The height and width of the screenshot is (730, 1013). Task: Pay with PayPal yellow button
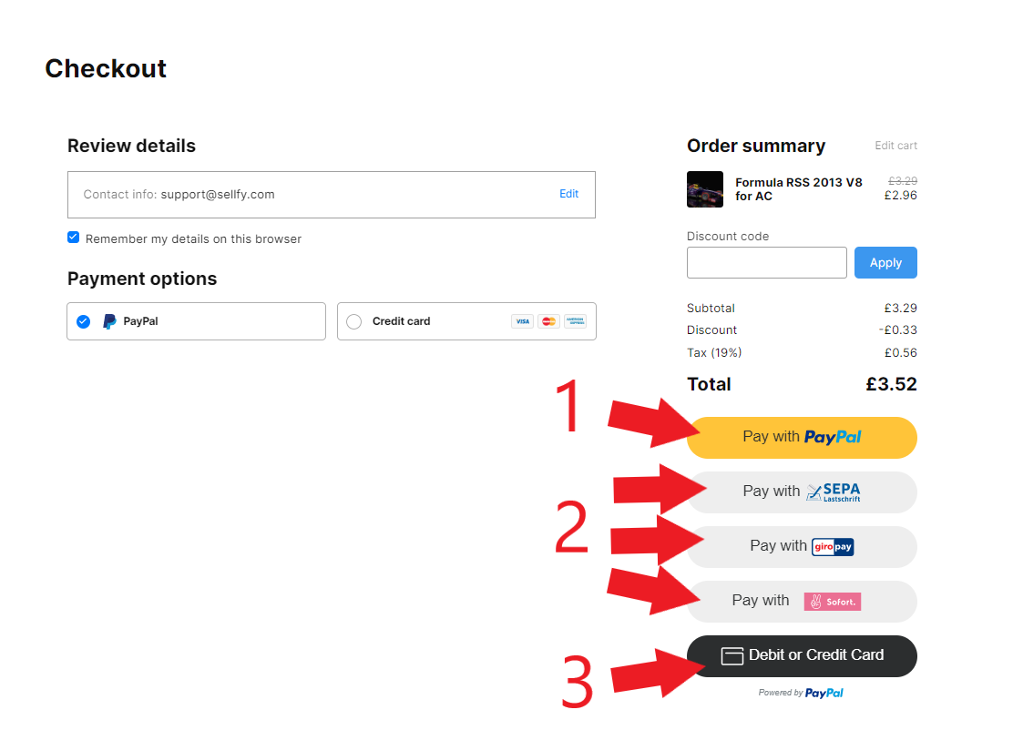[802, 438]
